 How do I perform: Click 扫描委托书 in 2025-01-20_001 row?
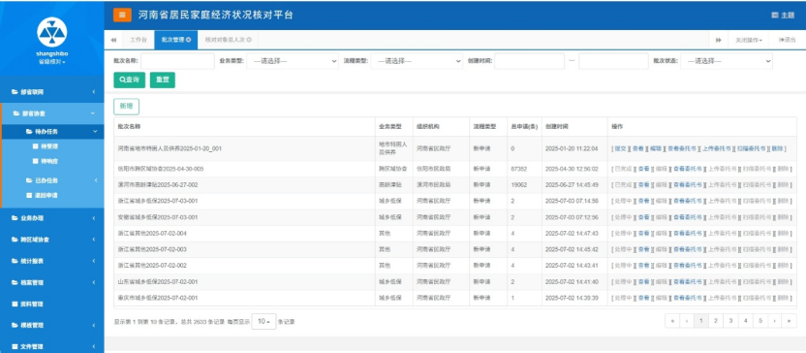751,148
